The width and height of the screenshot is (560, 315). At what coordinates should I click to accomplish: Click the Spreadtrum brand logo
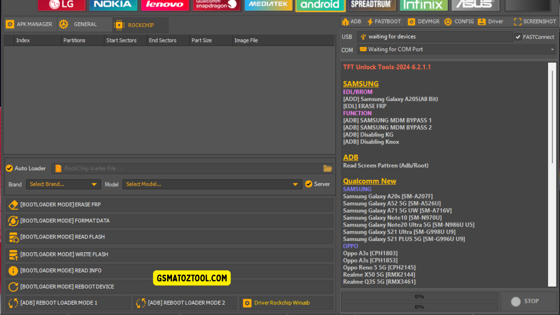point(372,5)
